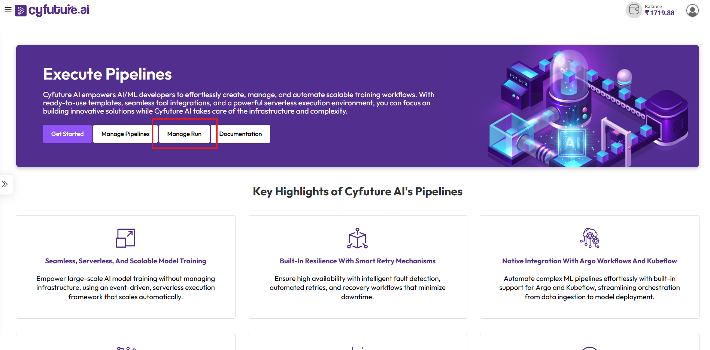Select the Built-In Resilience With Smart Retry heading

tap(357, 261)
